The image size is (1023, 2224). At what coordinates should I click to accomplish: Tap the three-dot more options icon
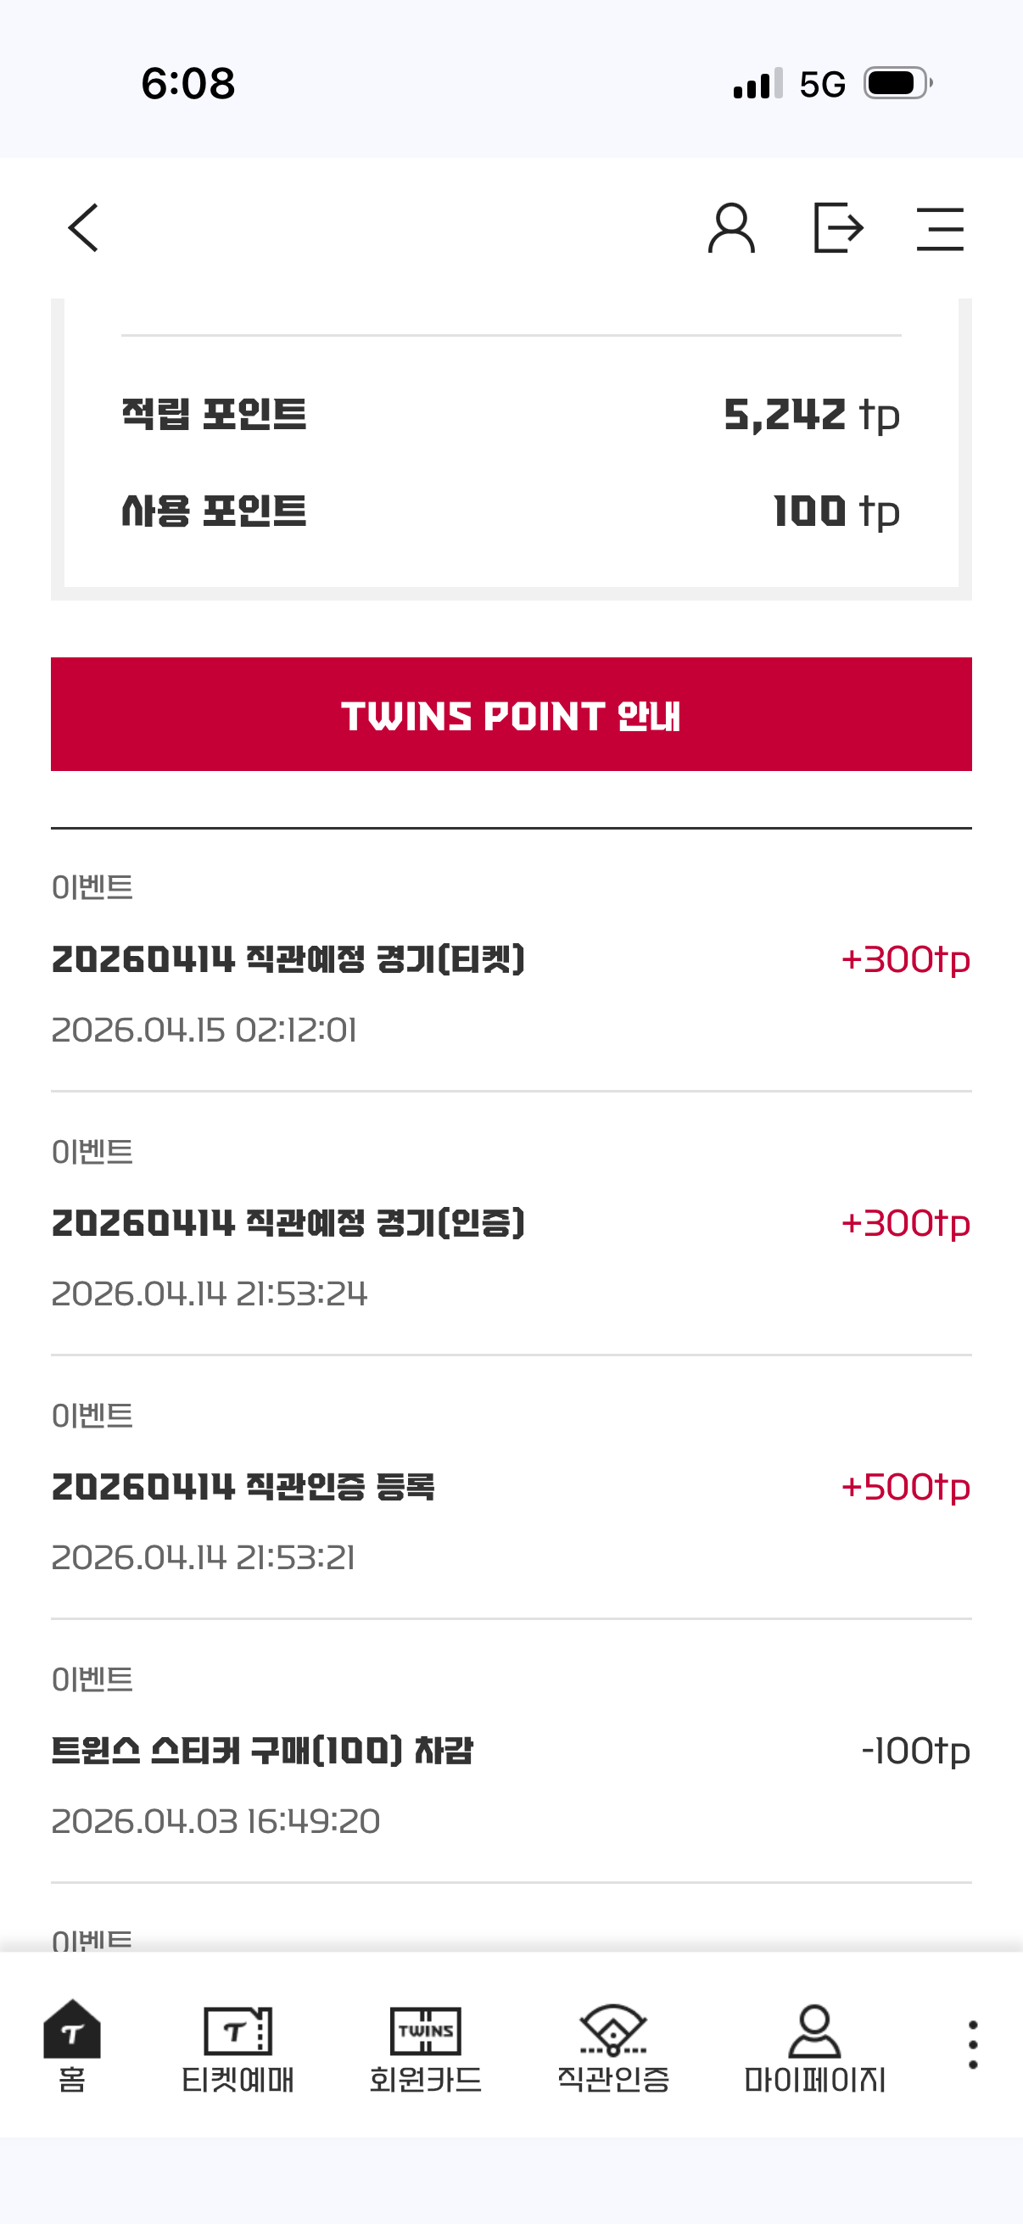pyautogui.click(x=973, y=2044)
